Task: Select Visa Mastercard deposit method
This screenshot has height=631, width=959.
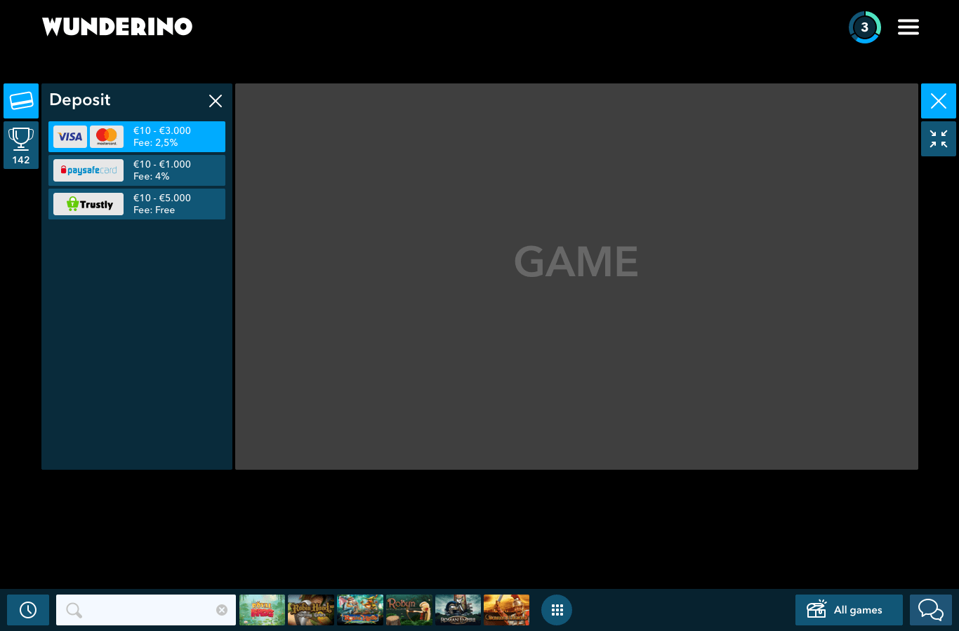Action: tap(137, 137)
